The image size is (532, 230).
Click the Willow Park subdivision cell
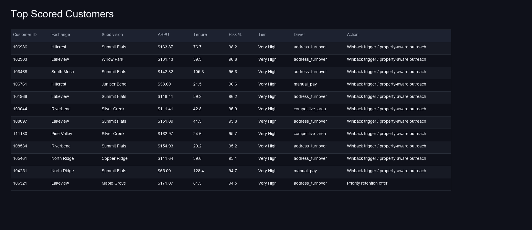click(x=112, y=59)
